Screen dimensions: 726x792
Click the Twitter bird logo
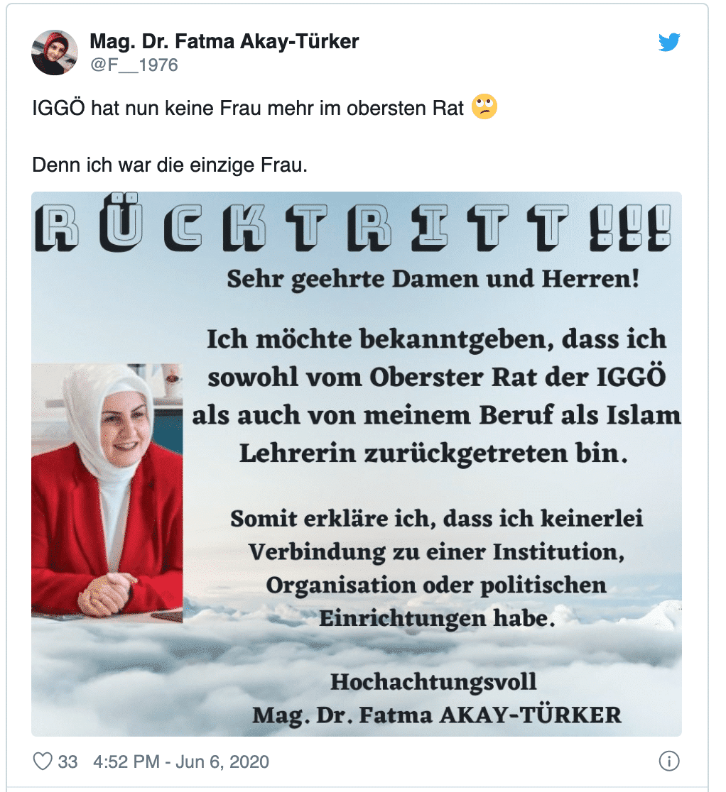(669, 43)
